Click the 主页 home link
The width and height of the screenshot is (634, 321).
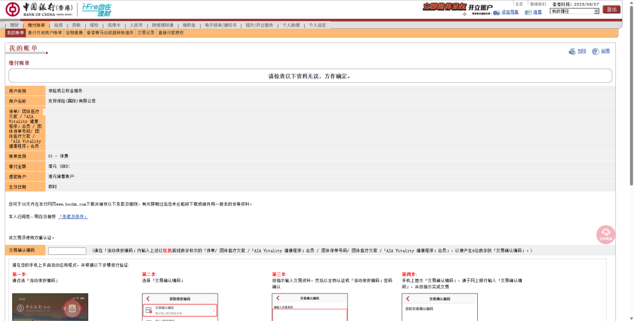pos(519,4)
